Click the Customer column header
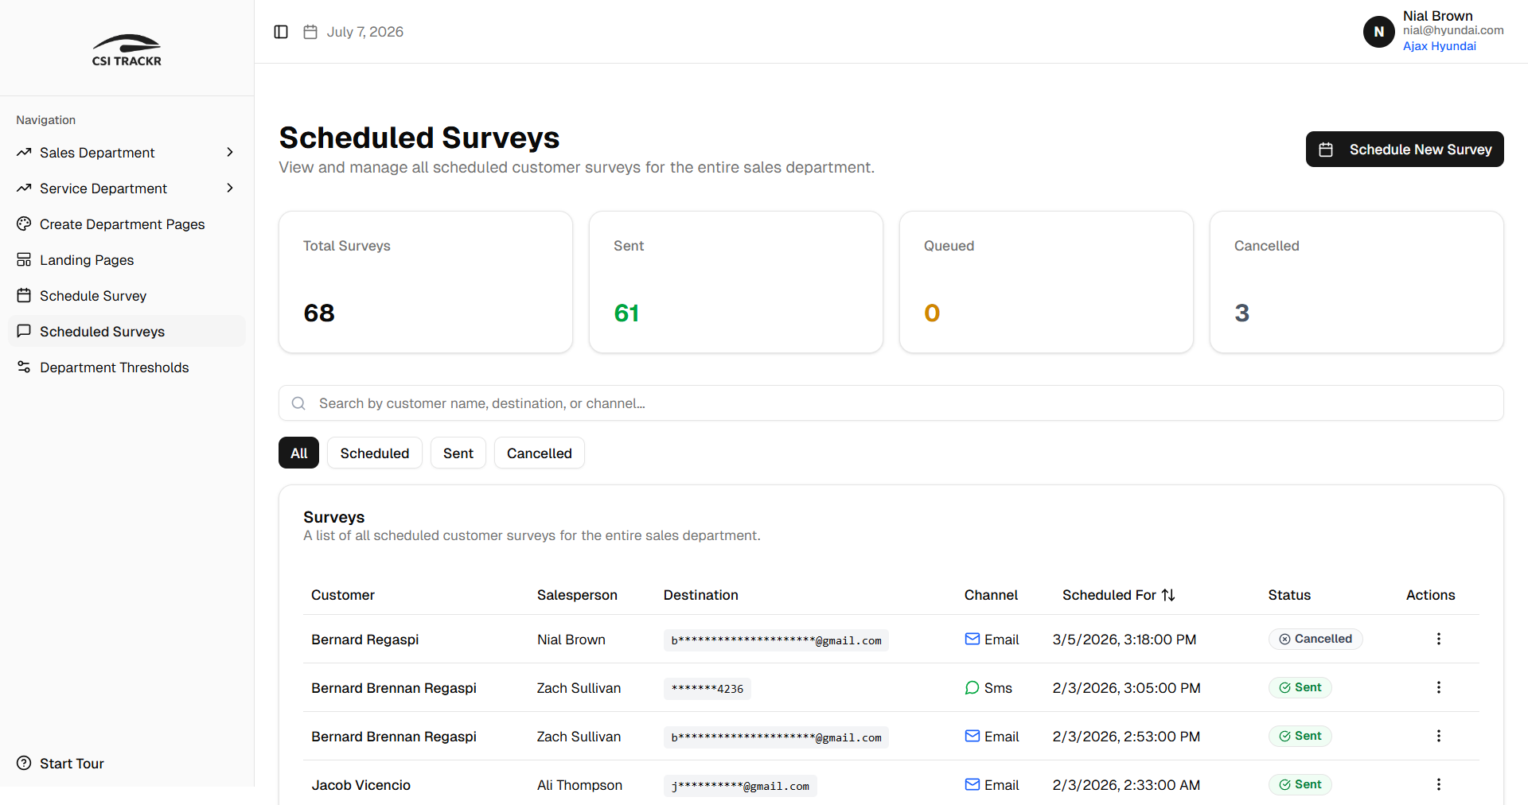Image resolution: width=1528 pixels, height=805 pixels. pos(342,595)
